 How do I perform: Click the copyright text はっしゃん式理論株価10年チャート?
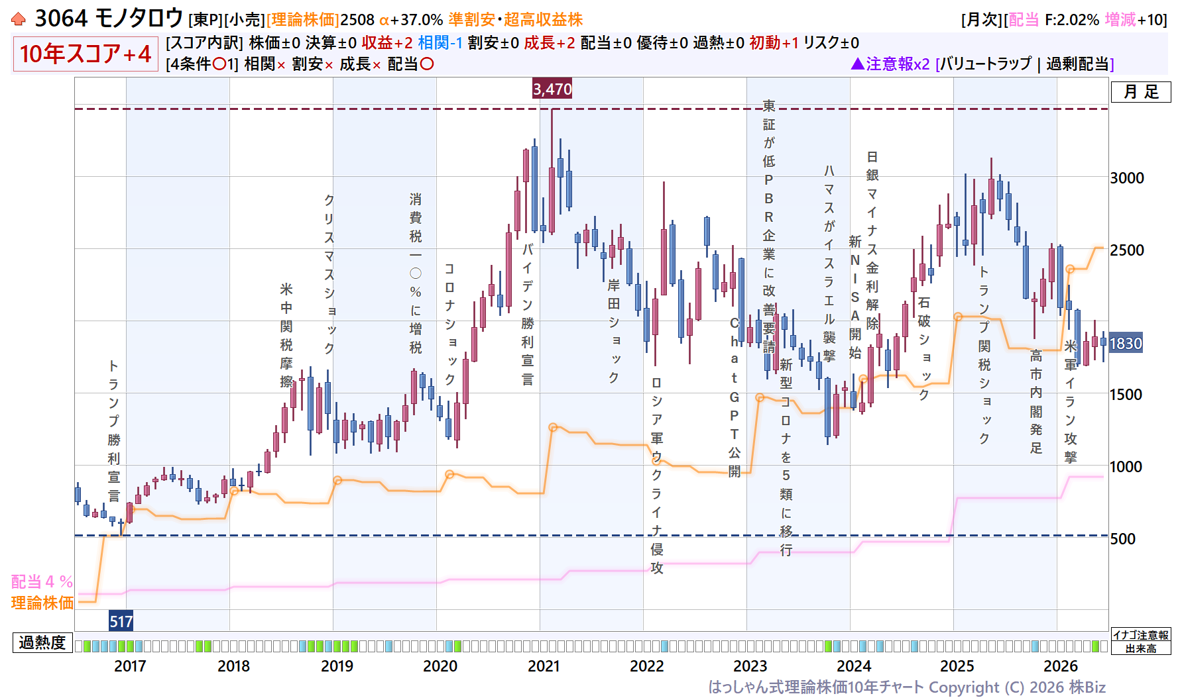[x=816, y=687]
